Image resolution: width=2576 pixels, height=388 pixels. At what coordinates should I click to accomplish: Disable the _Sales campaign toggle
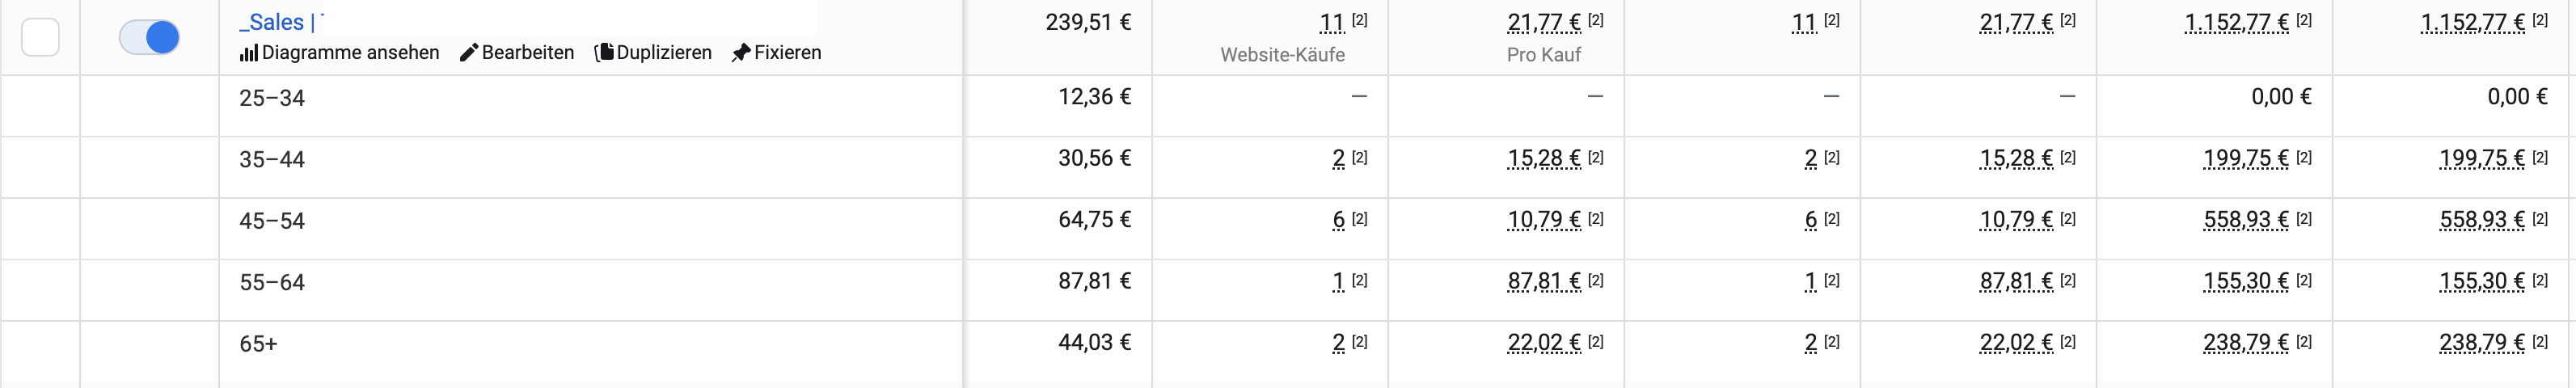coord(149,37)
